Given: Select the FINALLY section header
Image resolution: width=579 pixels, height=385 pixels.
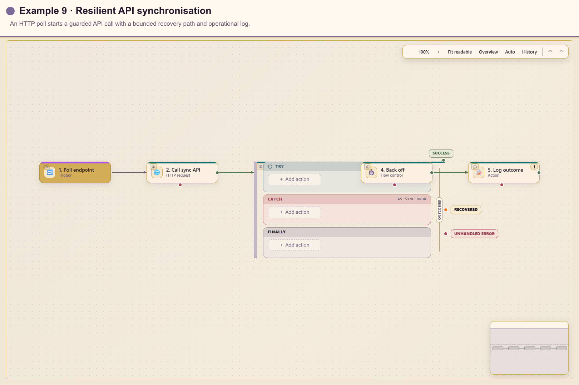Looking at the screenshot, I should 347,232.
